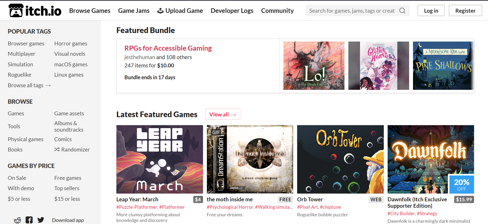The width and height of the screenshot is (488, 224).
Task: Show Top sellers
Action: tap(67, 188)
